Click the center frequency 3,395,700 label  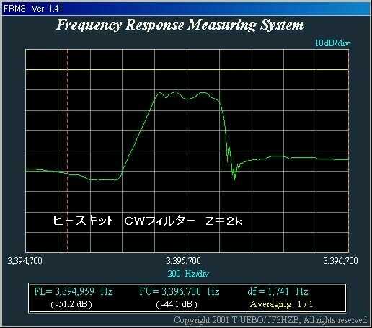click(x=183, y=261)
